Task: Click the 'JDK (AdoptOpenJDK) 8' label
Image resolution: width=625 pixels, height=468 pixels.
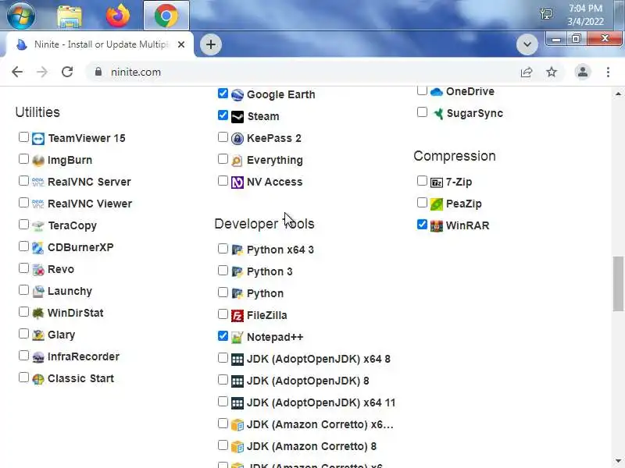Action: [x=308, y=381]
